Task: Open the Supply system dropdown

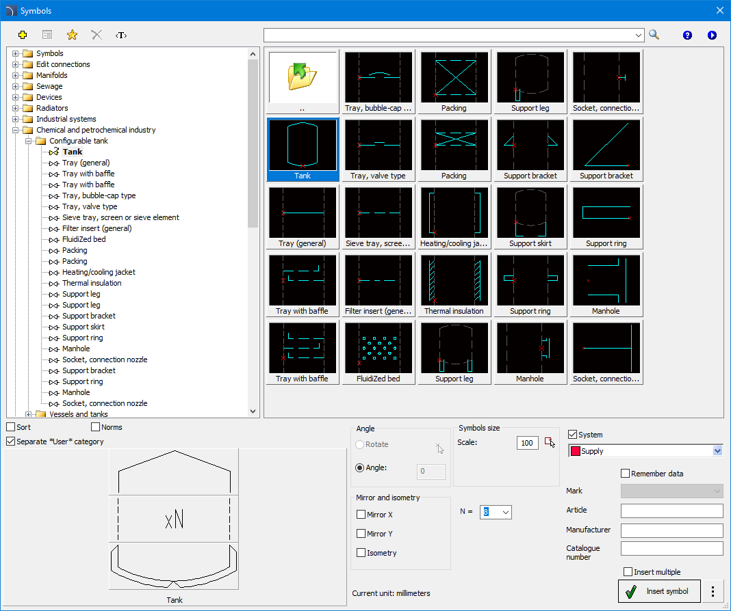Action: pyautogui.click(x=717, y=451)
